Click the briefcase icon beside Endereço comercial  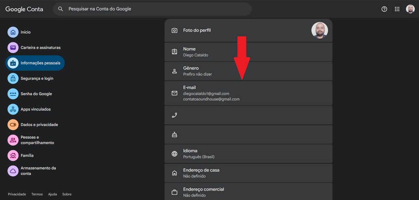click(x=175, y=192)
